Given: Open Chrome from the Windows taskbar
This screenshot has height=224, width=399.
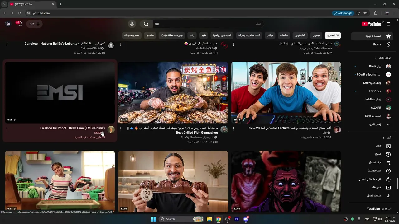Looking at the screenshot, I should tap(219, 219).
